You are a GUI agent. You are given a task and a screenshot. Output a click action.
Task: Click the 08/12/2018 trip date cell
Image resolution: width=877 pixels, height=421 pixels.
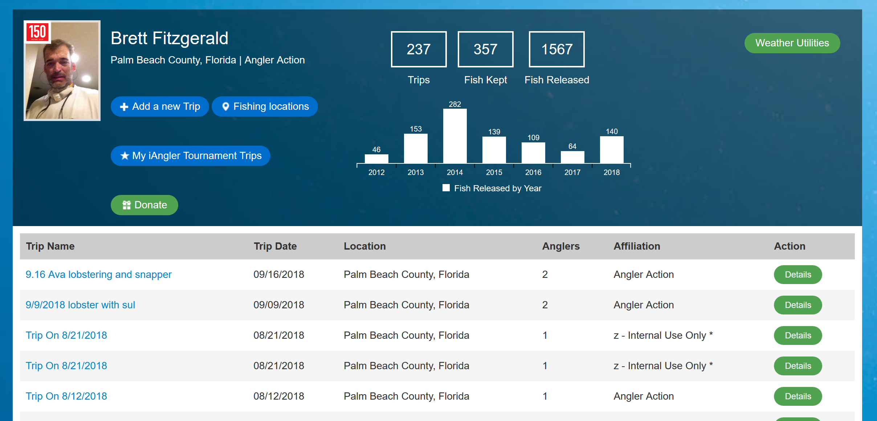click(279, 396)
